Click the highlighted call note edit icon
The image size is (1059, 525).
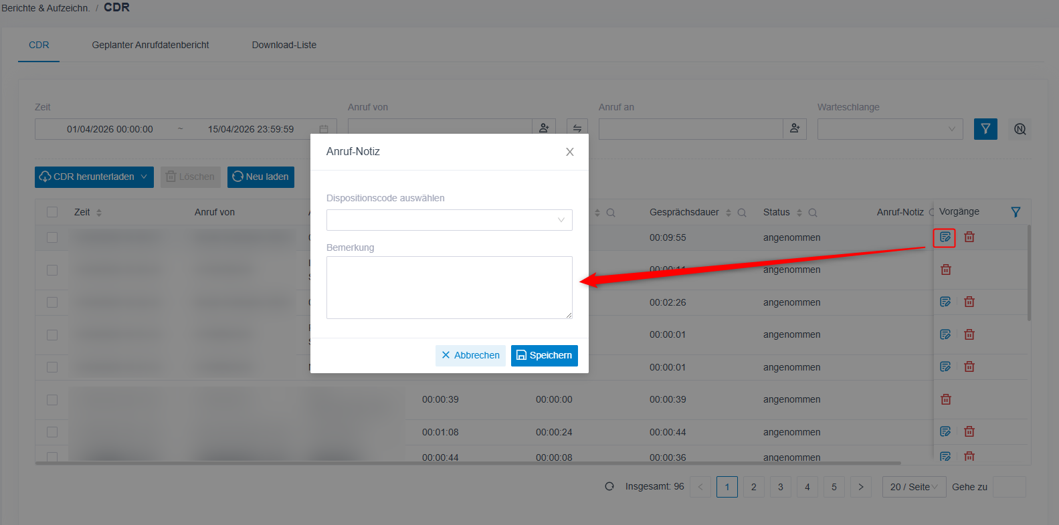[945, 237]
